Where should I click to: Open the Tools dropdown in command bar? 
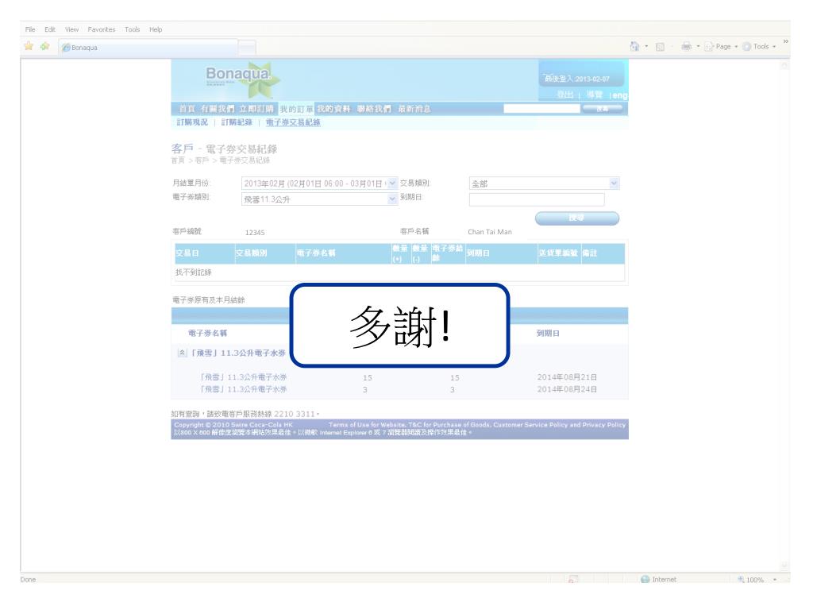coord(760,47)
